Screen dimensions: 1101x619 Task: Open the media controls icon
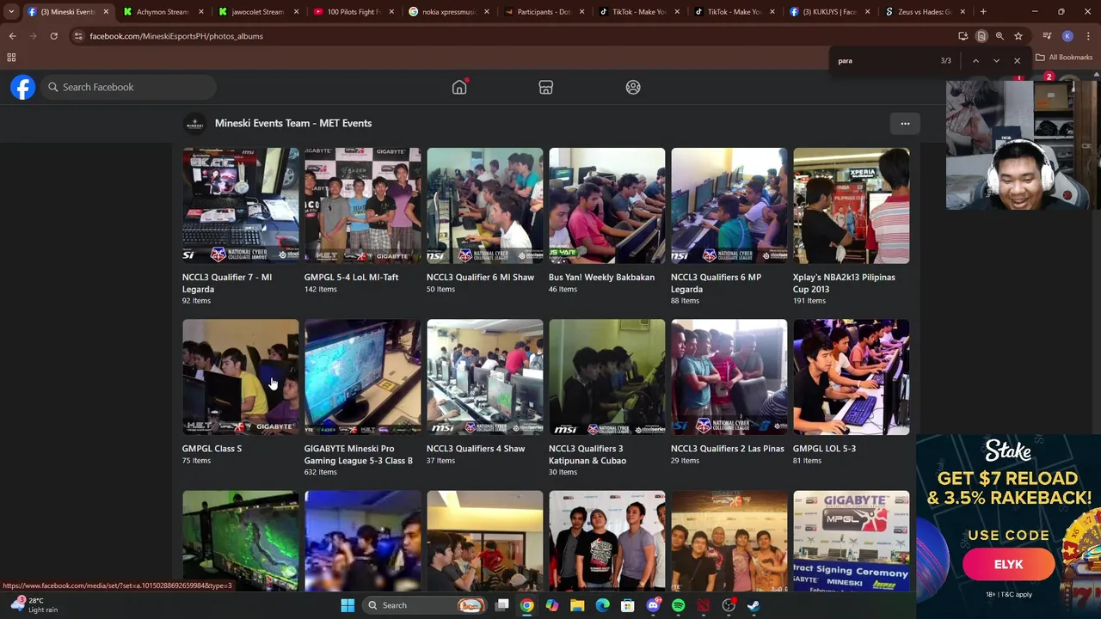click(x=1047, y=36)
